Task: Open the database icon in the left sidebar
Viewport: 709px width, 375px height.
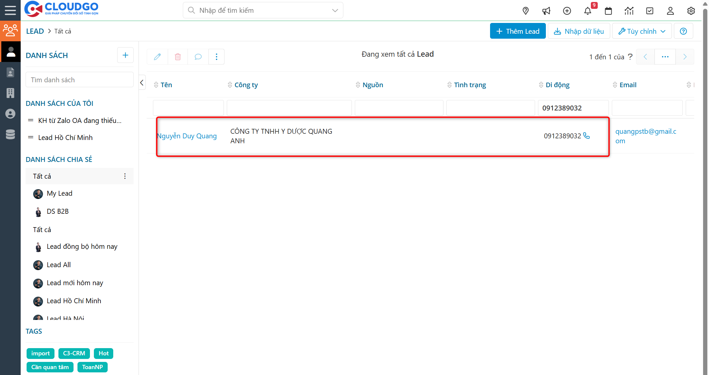Action: [x=10, y=134]
